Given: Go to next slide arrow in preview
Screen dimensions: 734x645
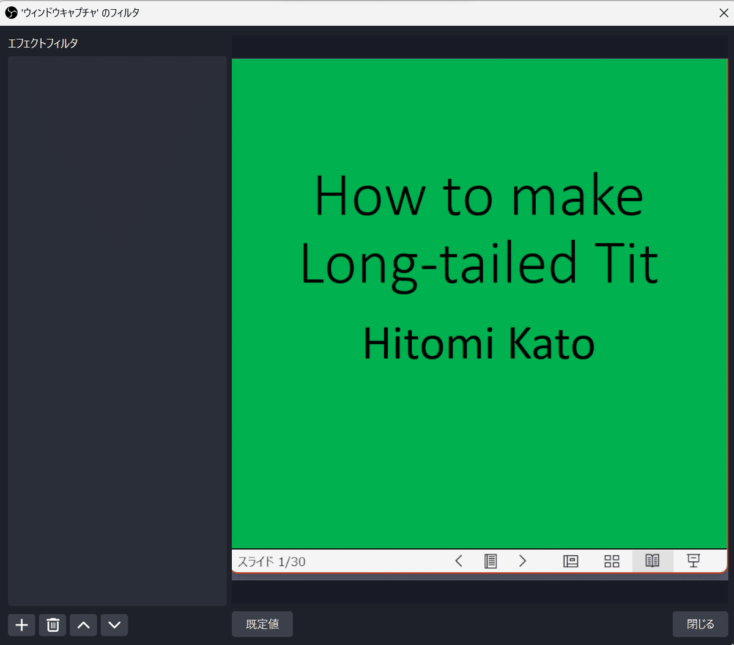Looking at the screenshot, I should coord(522,561).
